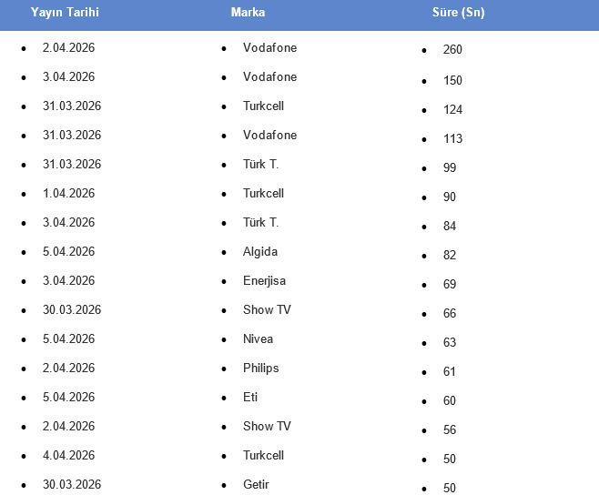The width and height of the screenshot is (599, 495).
Task: Select the Eti brand entry
Action: pos(250,397)
